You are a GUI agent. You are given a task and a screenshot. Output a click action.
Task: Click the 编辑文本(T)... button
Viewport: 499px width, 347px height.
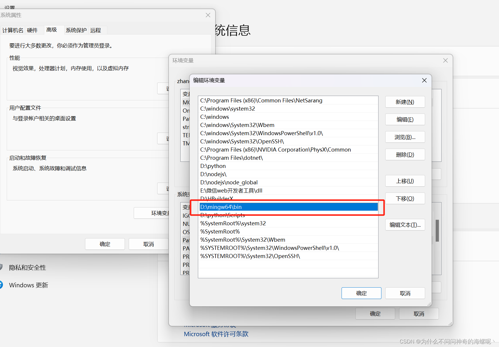point(405,225)
